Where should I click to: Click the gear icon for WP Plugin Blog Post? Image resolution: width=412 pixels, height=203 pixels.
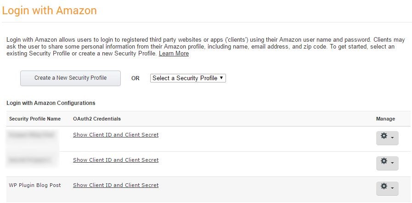[x=384, y=187]
